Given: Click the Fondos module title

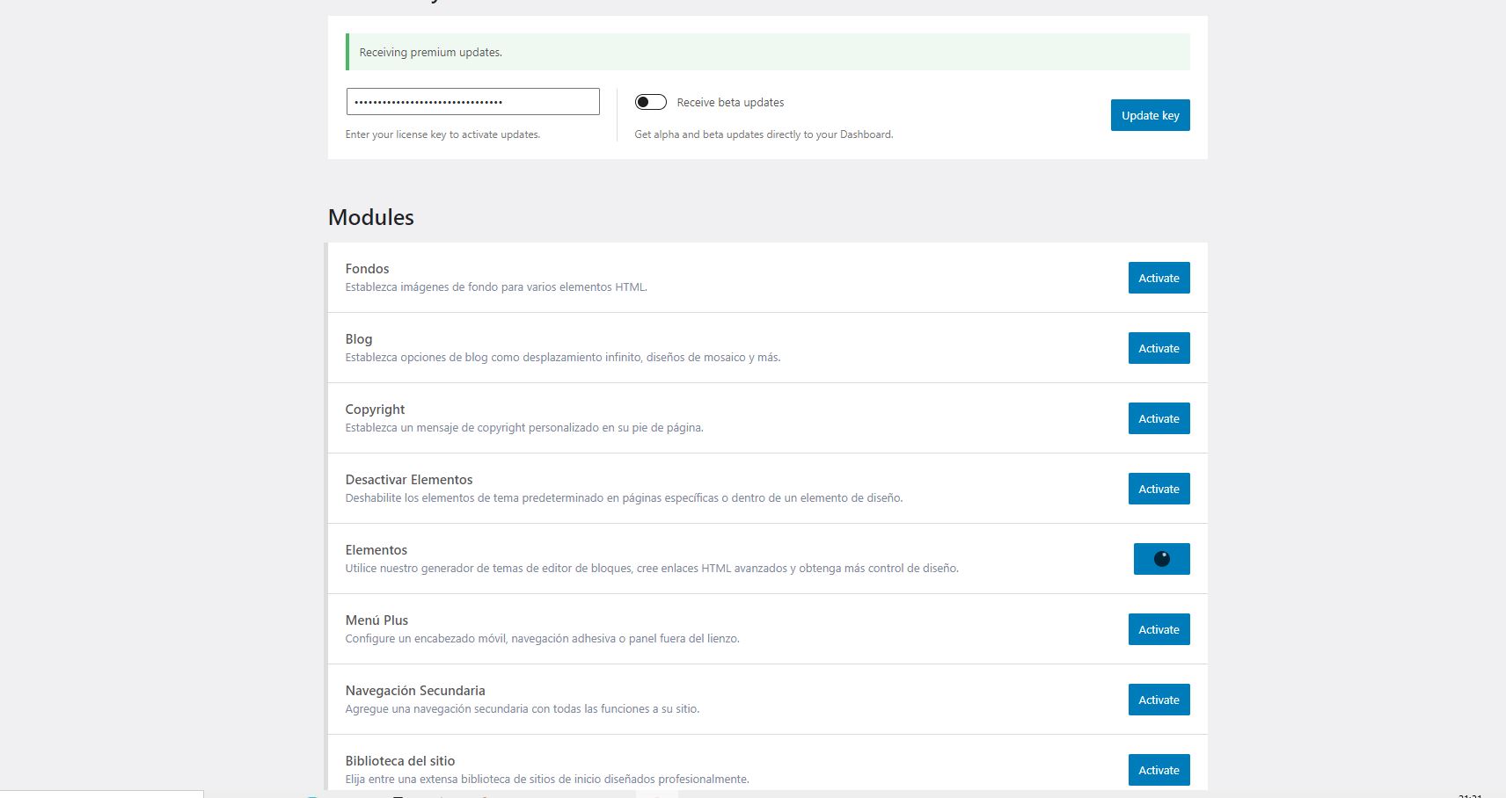Looking at the screenshot, I should 367,269.
